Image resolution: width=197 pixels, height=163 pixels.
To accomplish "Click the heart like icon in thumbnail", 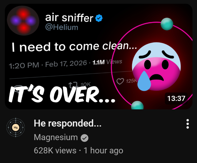I will tap(120, 81).
